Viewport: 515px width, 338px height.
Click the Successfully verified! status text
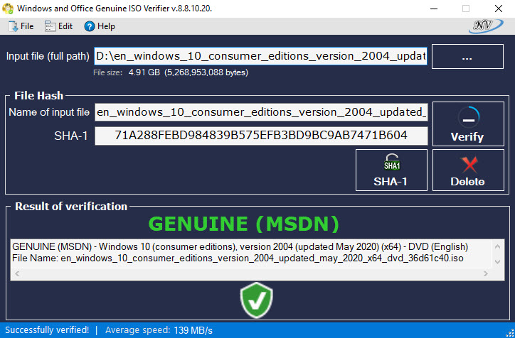47,329
